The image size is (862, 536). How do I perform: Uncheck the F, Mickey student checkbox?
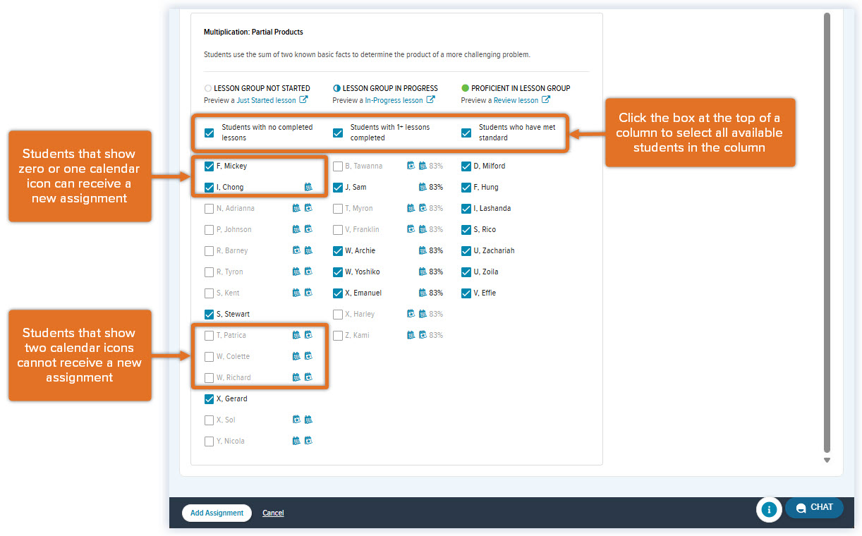pos(209,166)
